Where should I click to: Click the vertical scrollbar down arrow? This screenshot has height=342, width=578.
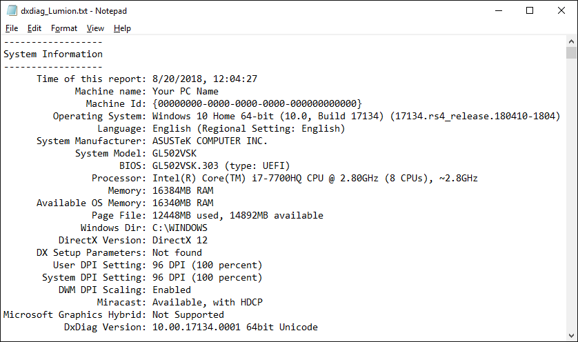(x=571, y=336)
